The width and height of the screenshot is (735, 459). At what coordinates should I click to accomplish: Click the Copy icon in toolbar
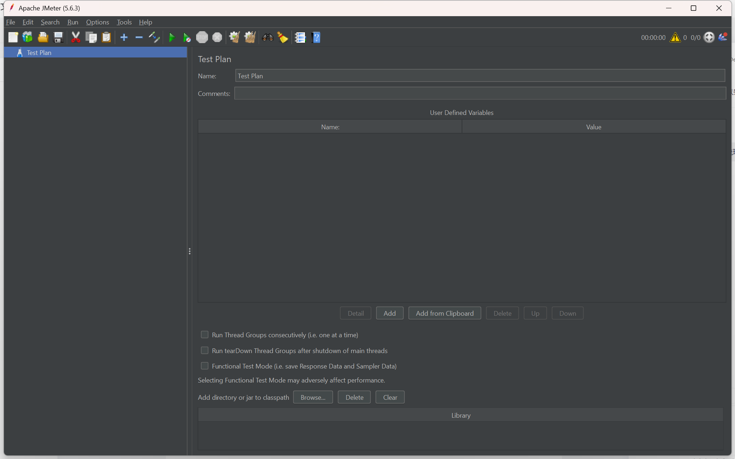pos(91,37)
